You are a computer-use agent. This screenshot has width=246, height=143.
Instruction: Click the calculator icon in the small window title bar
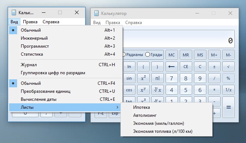(x=14, y=12)
